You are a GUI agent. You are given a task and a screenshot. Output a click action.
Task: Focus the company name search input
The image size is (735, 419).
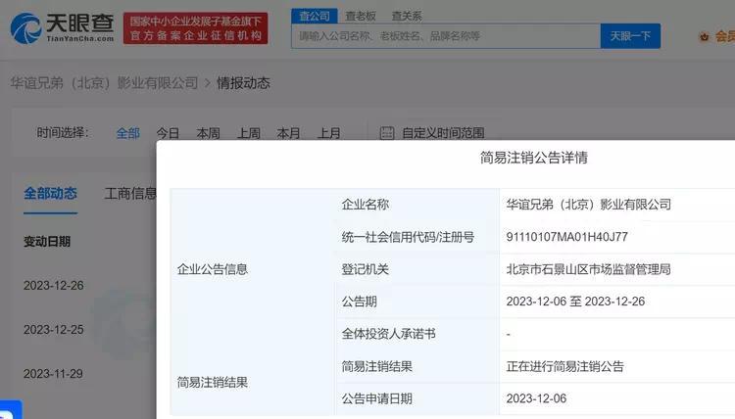[x=446, y=36]
